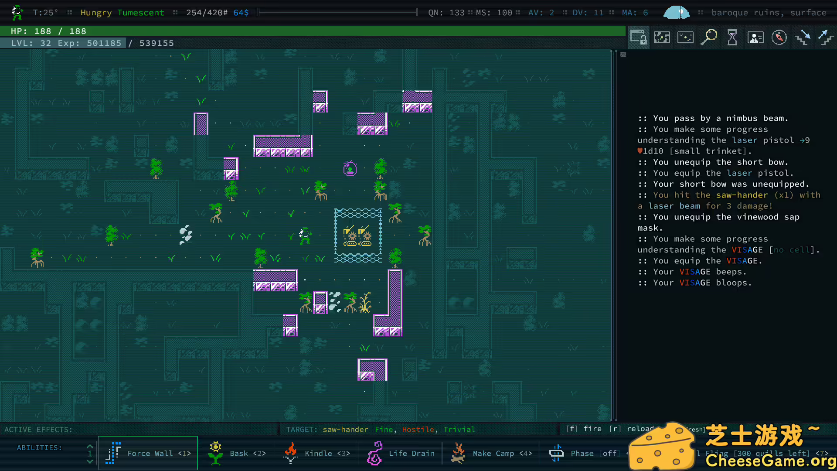Activate the Bask ability
This screenshot has height=471, width=837.
pos(238,453)
